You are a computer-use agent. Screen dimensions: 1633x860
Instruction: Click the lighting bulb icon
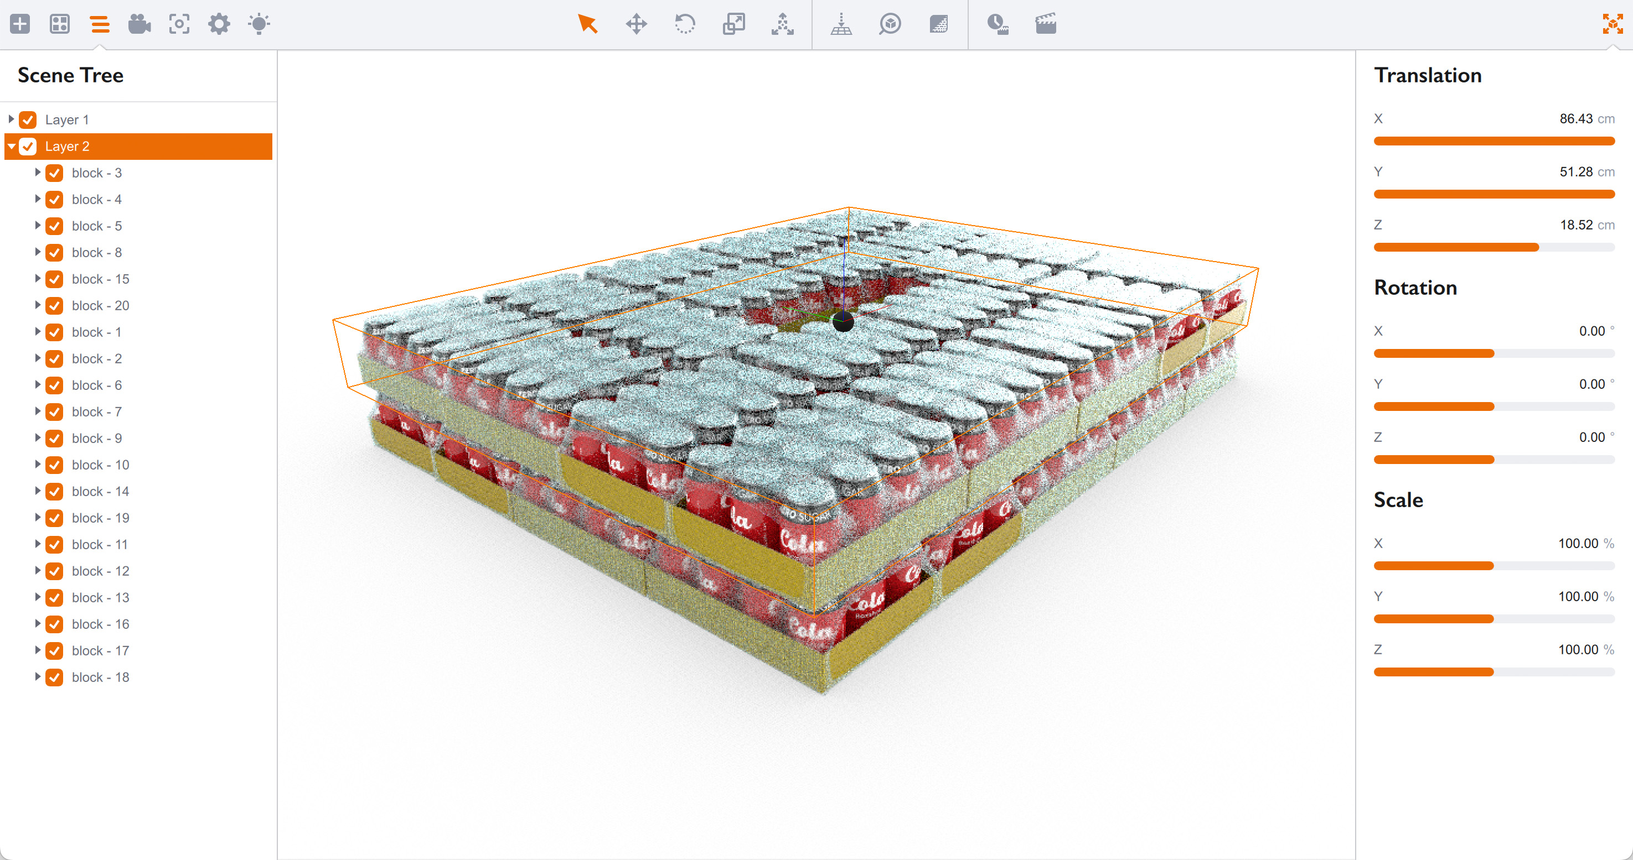[x=259, y=24]
